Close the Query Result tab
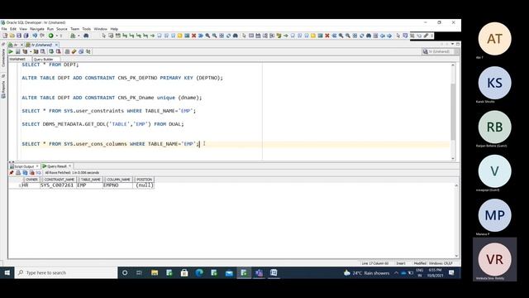The width and height of the screenshot is (529, 298). pos(69,166)
